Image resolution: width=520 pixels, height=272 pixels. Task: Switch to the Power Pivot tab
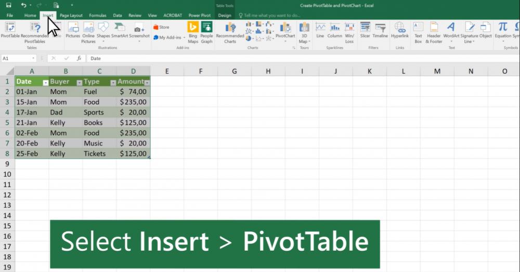click(x=199, y=15)
